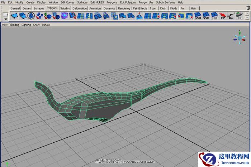
Task: Click the His shelf icon
Action: click(231, 16)
